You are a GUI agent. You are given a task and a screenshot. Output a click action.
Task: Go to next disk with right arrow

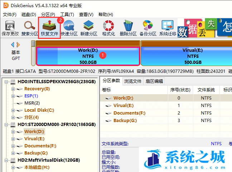pyautogui.click(x=18, y=45)
